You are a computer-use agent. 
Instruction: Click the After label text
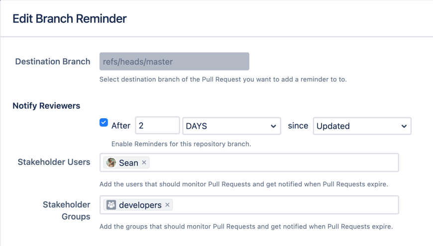click(121, 126)
